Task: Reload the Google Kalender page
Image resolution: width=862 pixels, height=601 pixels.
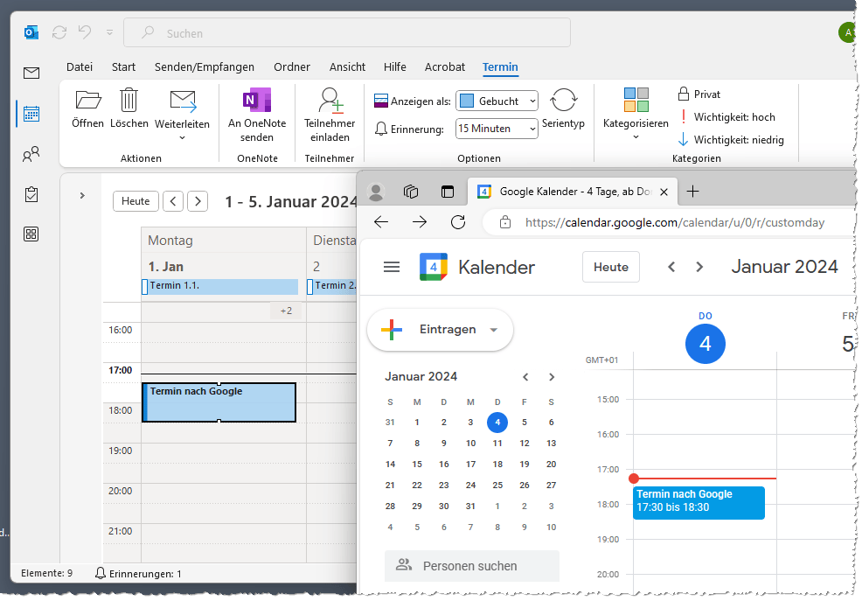Action: click(x=458, y=222)
